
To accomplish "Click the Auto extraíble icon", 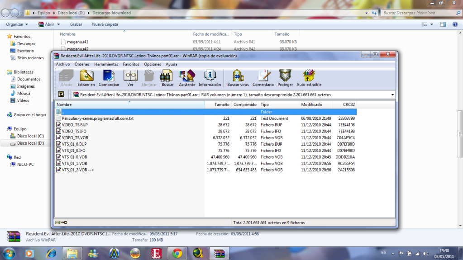I will [x=309, y=78].
